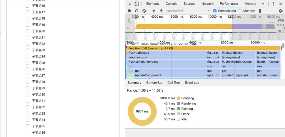Screen dimensions: 285x137
Task: Collapse the Main thread track
Action: pyautogui.click(x=127, y=43)
